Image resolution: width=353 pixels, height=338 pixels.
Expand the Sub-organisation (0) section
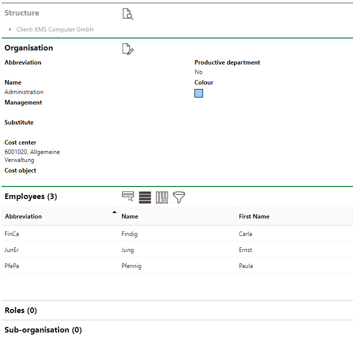click(x=43, y=330)
